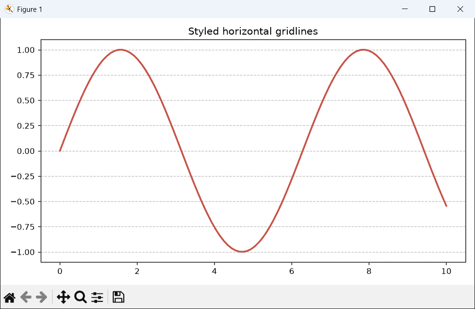Close the Figure 1 window
This screenshot has height=309, width=475.
460,9
